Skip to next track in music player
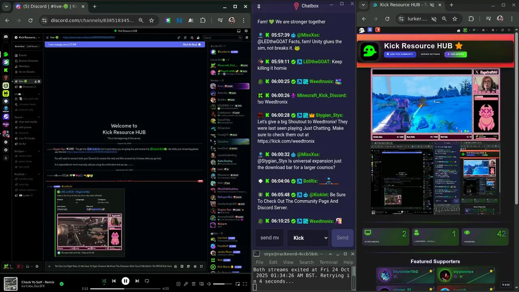Screen dimensions: 519x292 137,281
